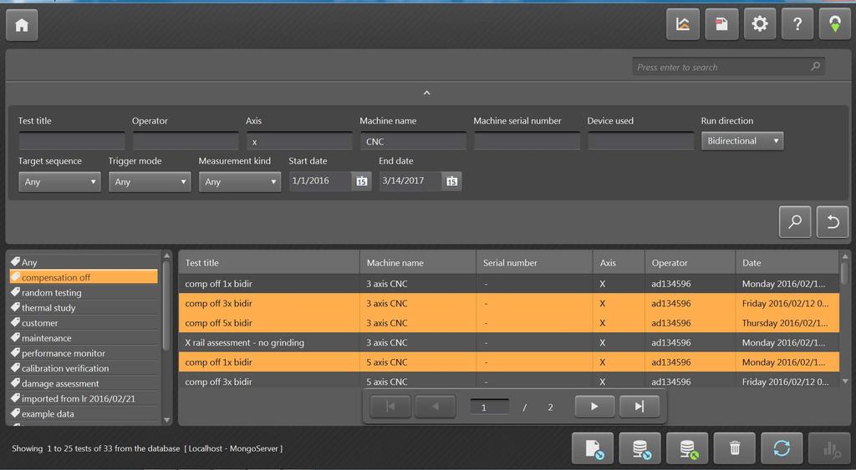The height and width of the screenshot is (470, 856).
Task: Click the results table scrollbar down arrow
Action: 845,382
